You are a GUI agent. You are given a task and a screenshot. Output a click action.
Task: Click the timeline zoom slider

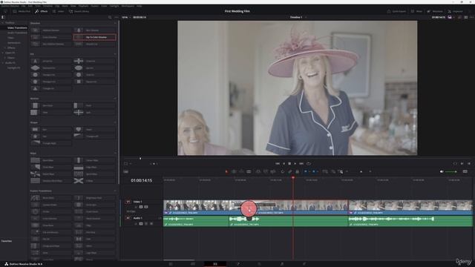(x=361, y=171)
